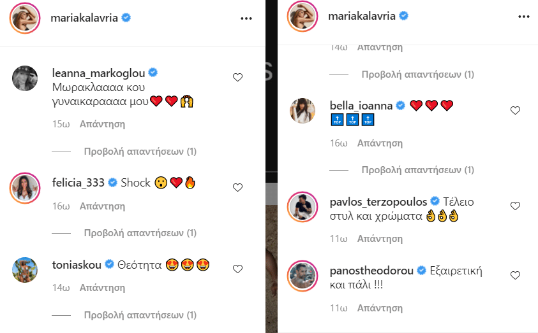
Task: Expand replies under leanna_markoglou's comment
Action: click(x=140, y=152)
